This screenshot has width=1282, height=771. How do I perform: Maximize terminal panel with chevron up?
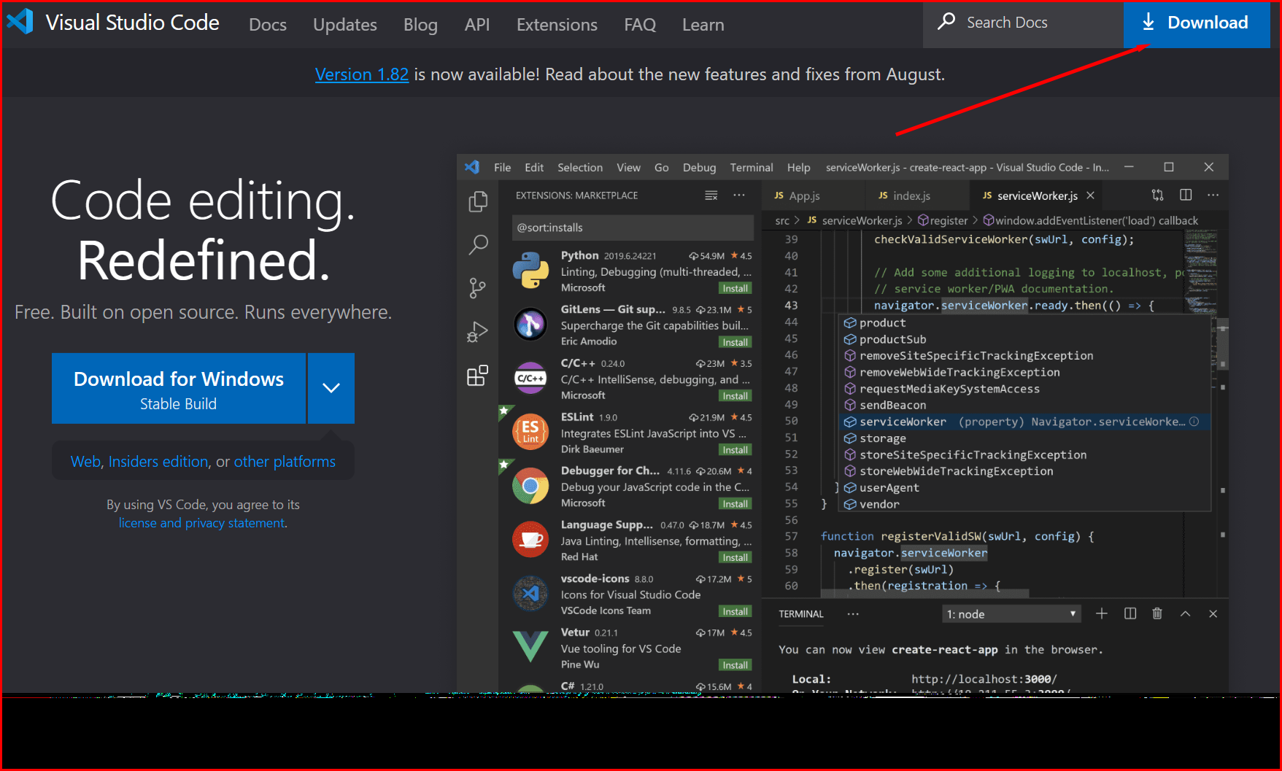click(1185, 614)
